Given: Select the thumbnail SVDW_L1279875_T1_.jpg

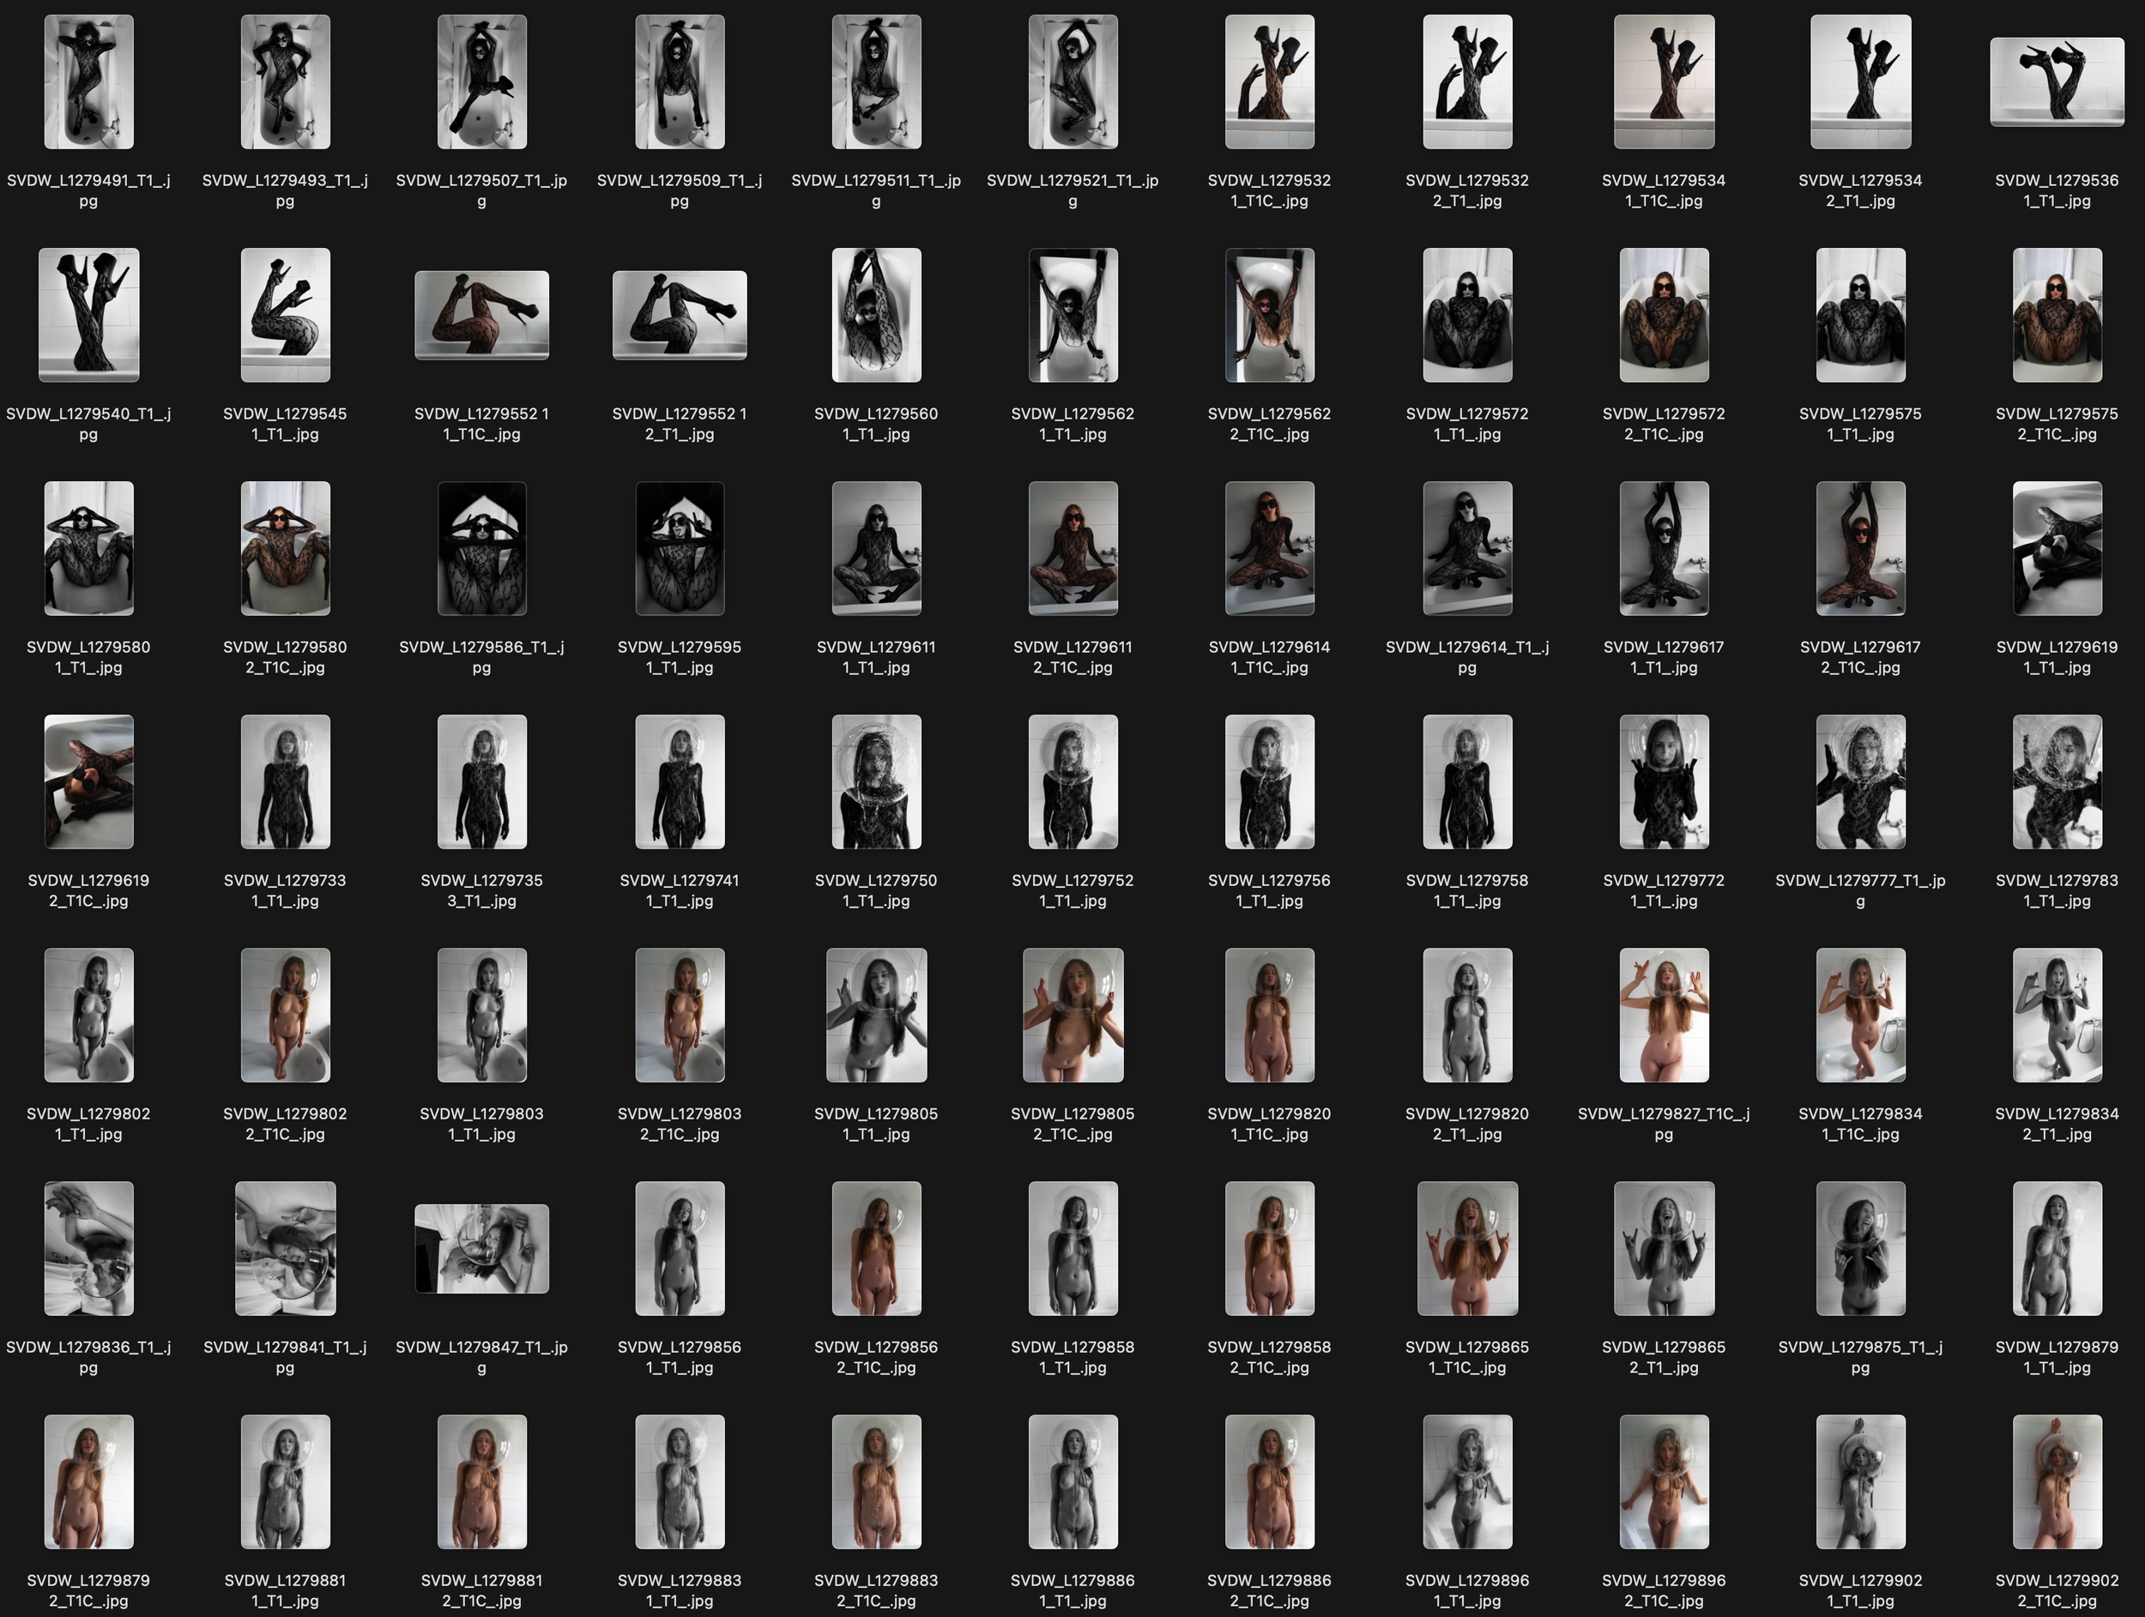Looking at the screenshot, I should pyautogui.click(x=1860, y=1249).
